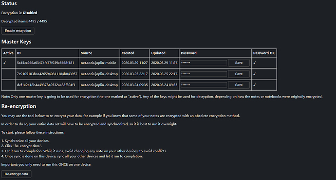
Task: Select key ID 7c9105103bca4265940811184b043957 text
Action: tap(47, 74)
